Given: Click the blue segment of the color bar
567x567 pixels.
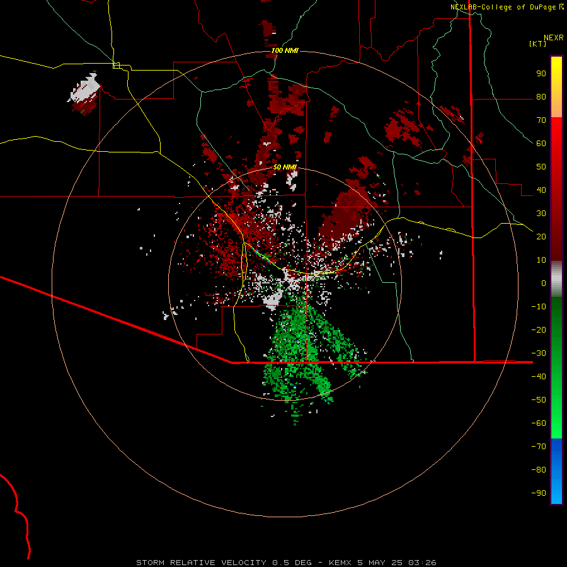Looking at the screenshot, I should pos(556,471).
